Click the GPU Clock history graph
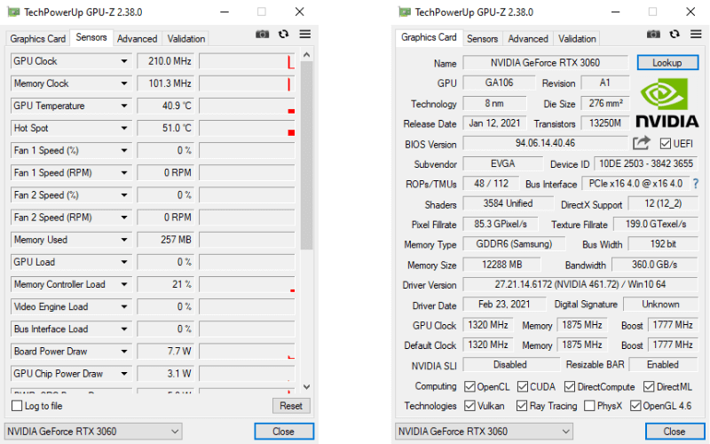The width and height of the screenshot is (710, 444). click(247, 61)
